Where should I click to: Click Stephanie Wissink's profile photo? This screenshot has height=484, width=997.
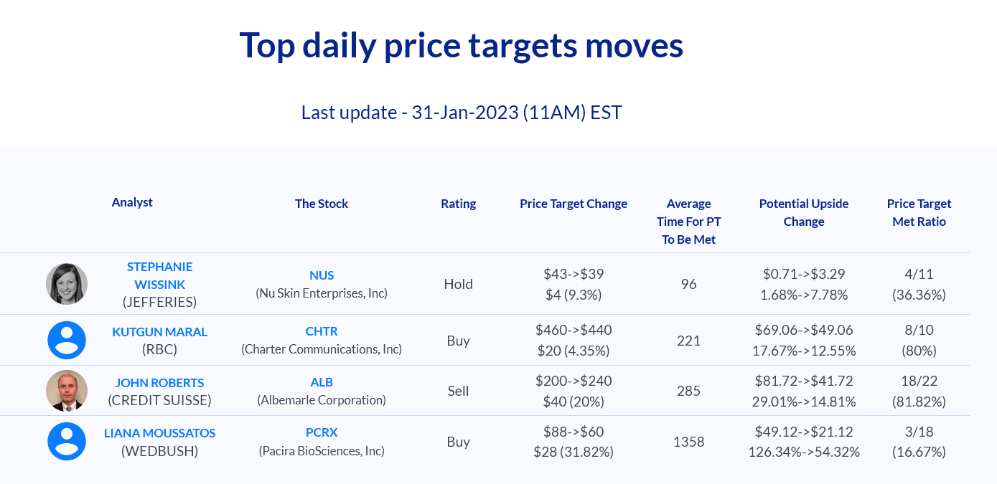(x=67, y=284)
